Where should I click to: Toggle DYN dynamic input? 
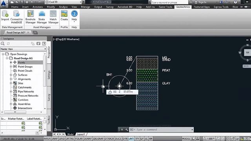tap(125, 139)
